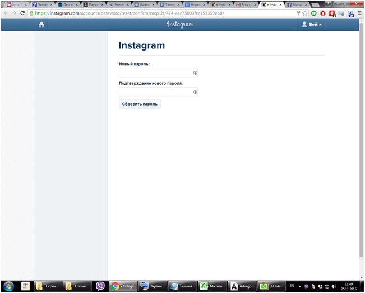Viewport: 365px width, 293px height.
Task: Click the red puzzle extension icon
Action: point(332,14)
